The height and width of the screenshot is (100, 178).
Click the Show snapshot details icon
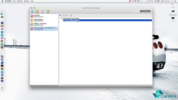pyautogui.click(x=68, y=16)
